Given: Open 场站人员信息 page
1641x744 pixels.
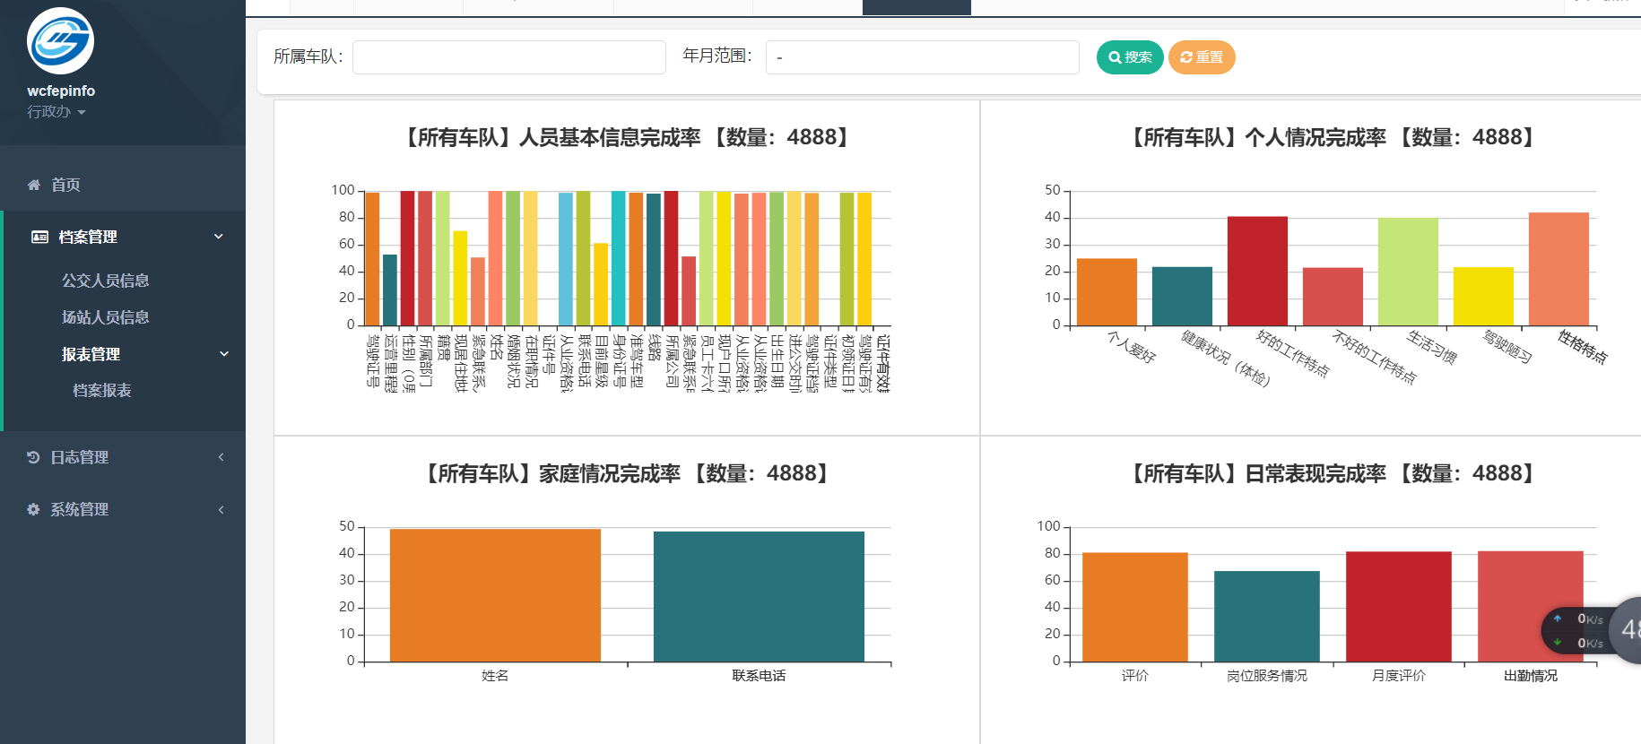Looking at the screenshot, I should pos(105,317).
